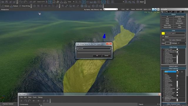Screen dimensions: 188x106
Task: Click Flow Graph forward navigation arrow
Action: pos(38,101)
